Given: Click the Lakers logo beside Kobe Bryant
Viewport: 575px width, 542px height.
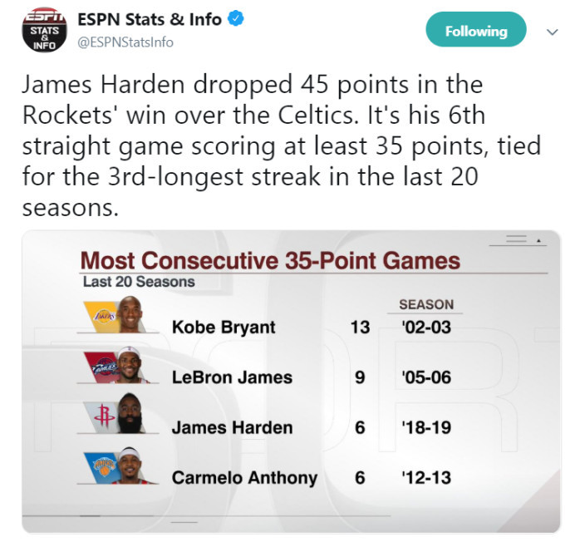Looking at the screenshot, I should (102, 317).
